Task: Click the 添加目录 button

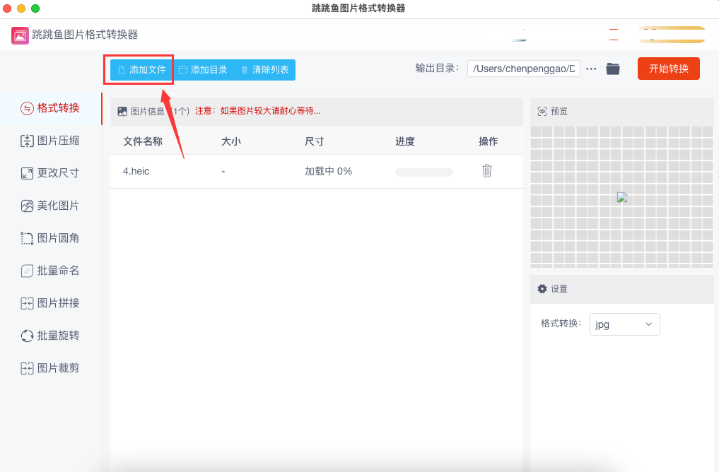Action: pyautogui.click(x=203, y=70)
